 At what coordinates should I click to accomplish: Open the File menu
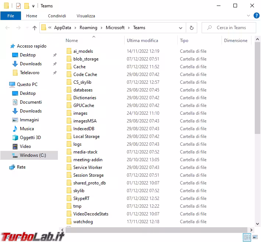[11, 16]
